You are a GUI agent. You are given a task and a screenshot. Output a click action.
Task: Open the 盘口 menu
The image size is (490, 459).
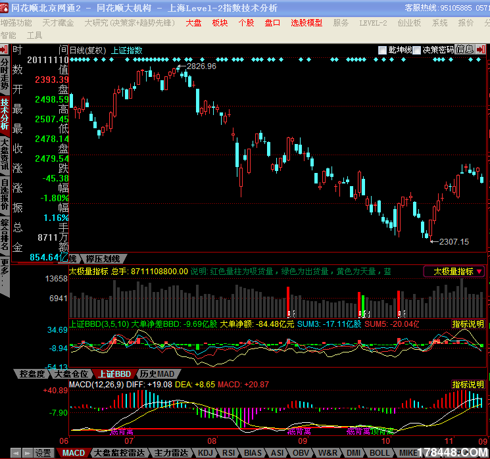pyautogui.click(x=272, y=23)
